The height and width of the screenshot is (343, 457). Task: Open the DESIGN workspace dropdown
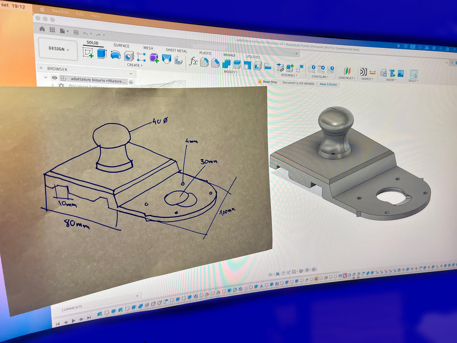tap(59, 49)
